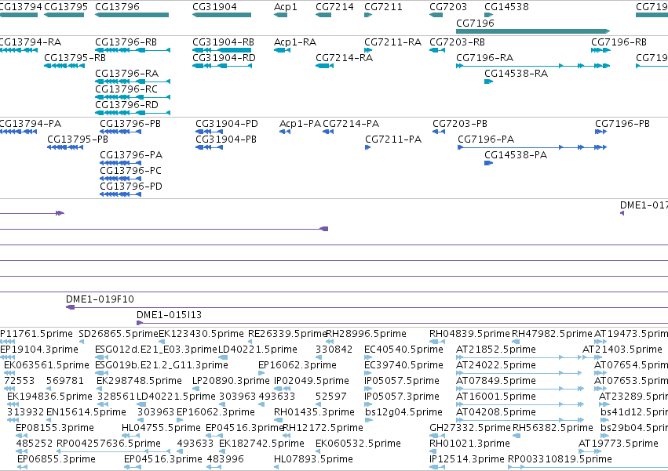Open protein CG31904-PD
The width and height of the screenshot is (668, 471).
point(209,132)
